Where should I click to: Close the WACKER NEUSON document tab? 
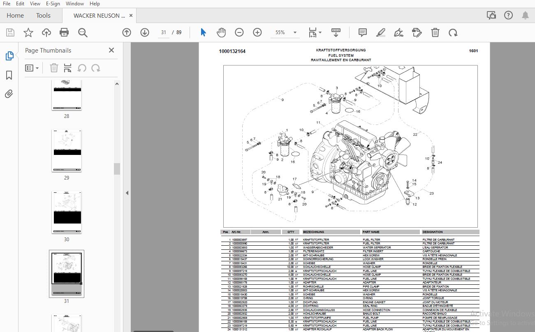point(131,16)
